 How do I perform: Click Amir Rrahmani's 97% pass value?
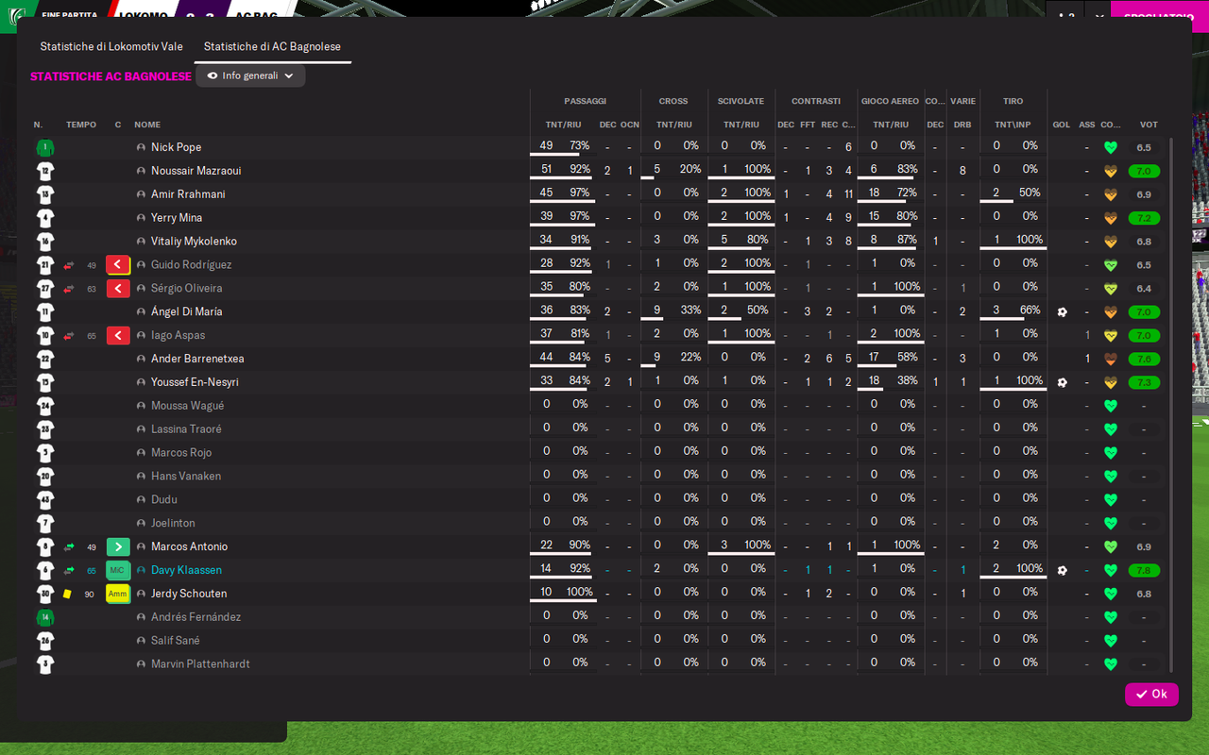[x=580, y=193]
